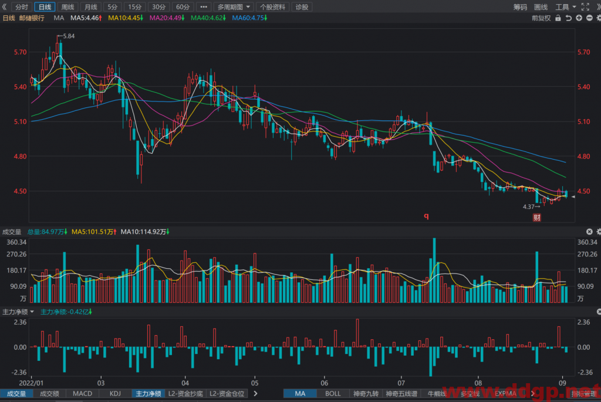Close the 成交量 volume sub-panel
This screenshot has height=402, width=601.
point(589,231)
